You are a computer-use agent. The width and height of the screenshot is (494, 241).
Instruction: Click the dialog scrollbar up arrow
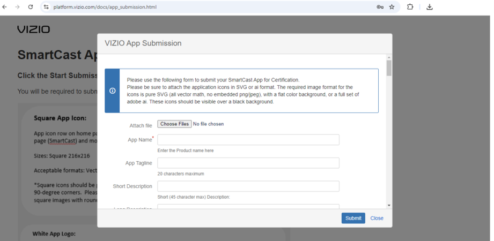pos(389,57)
